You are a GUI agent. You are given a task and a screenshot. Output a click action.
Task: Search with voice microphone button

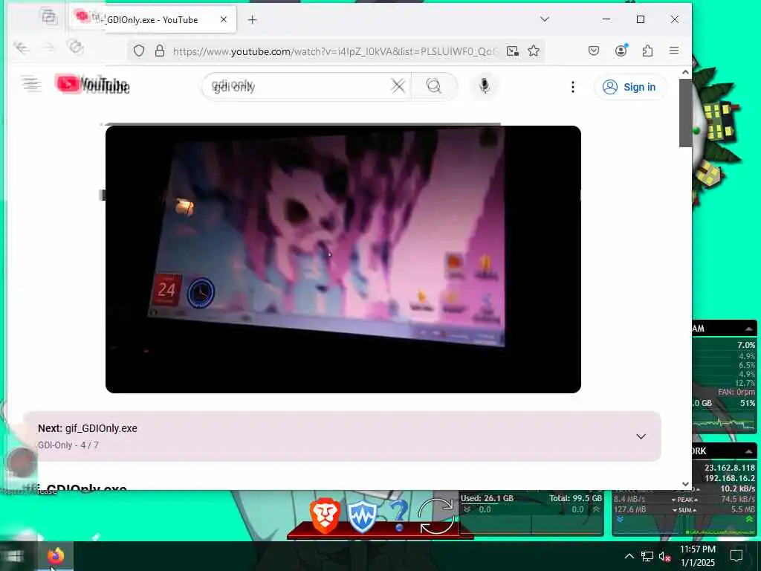tap(484, 86)
